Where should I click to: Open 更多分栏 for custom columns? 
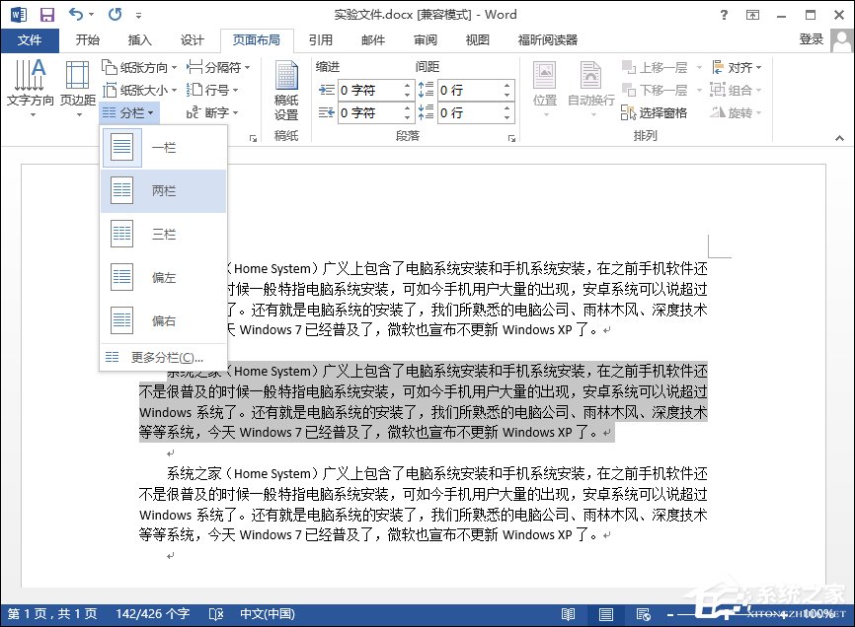[162, 356]
